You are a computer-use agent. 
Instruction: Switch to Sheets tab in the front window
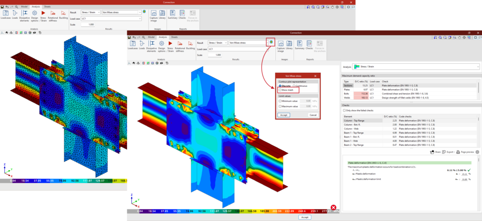point(174,37)
